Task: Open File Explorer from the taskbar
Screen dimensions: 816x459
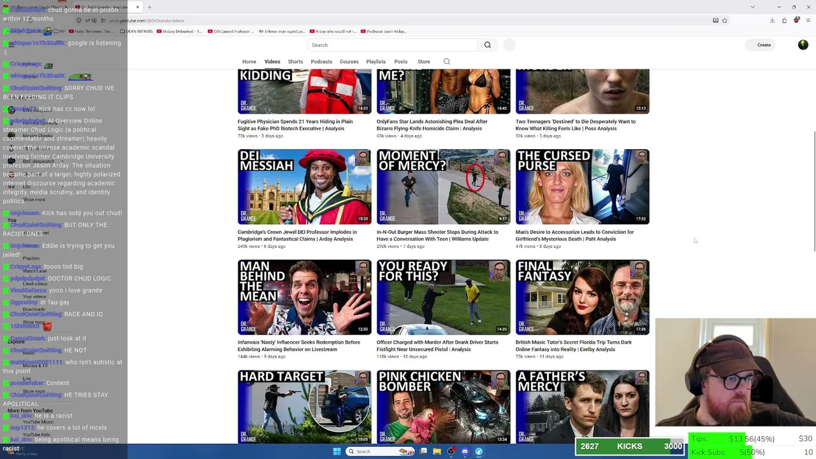Action: tap(437, 451)
